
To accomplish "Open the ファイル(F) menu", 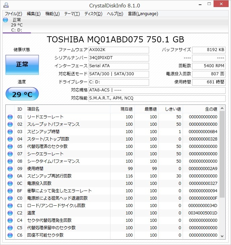I will [13, 14].
